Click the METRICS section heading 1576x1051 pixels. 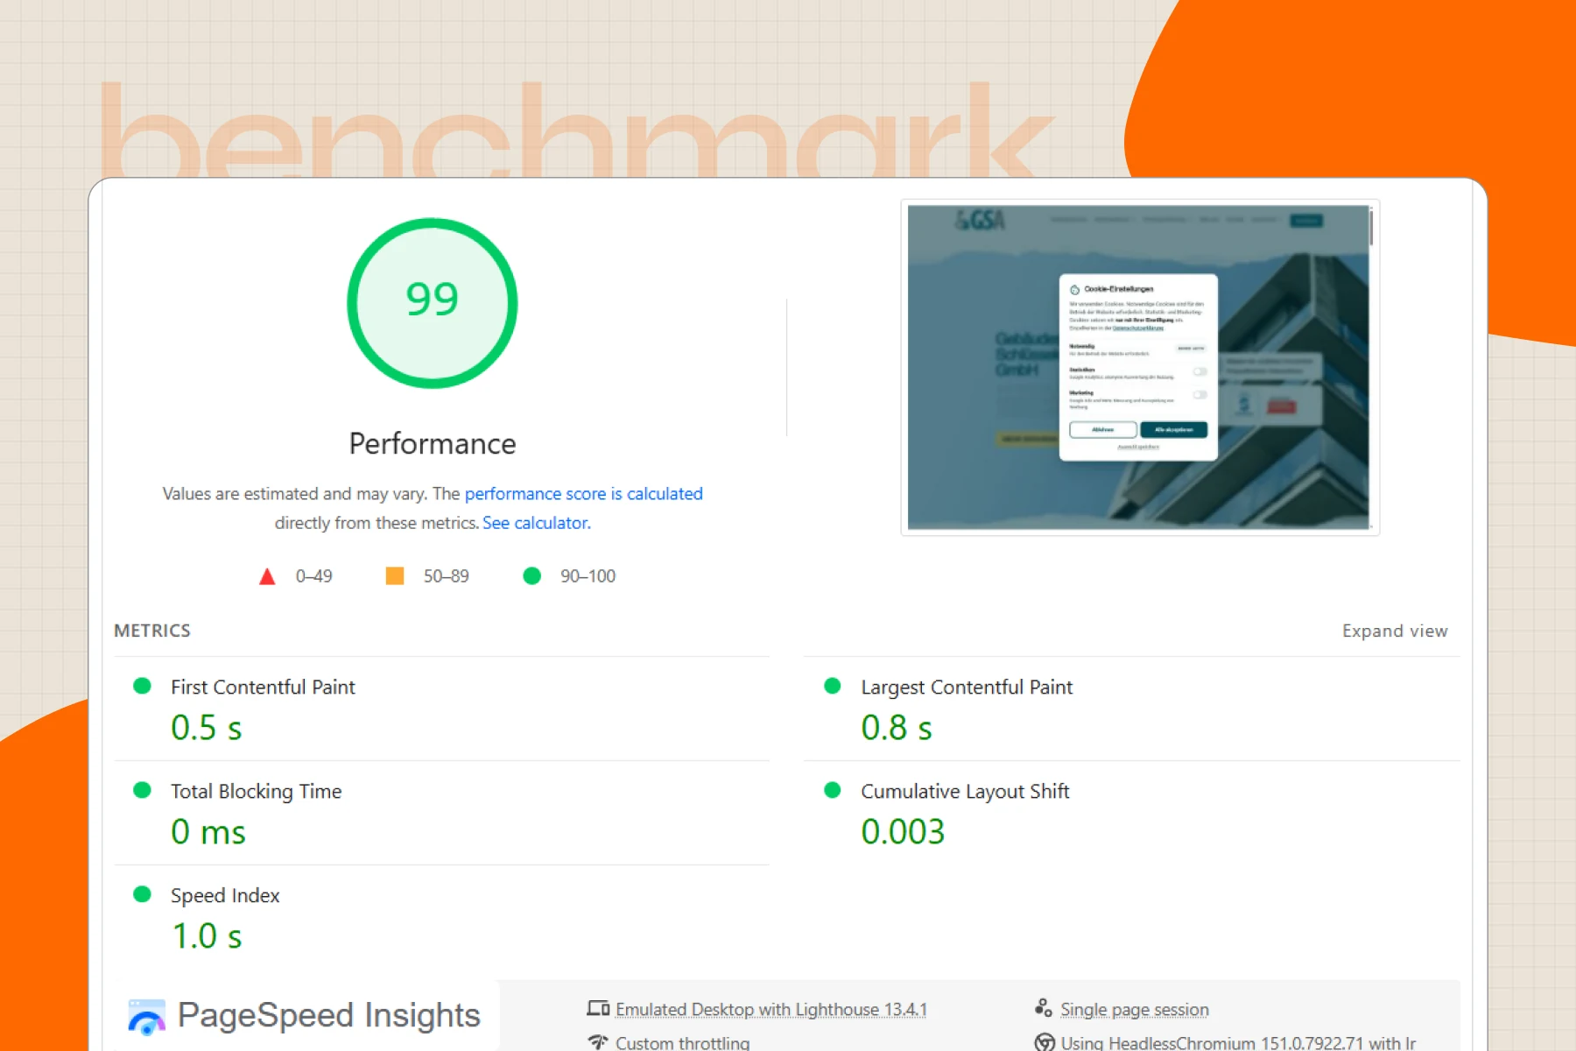click(x=152, y=631)
